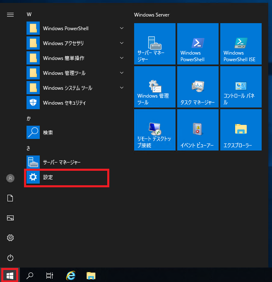Expand the Windows 簡単操作 folder chevron

[122, 58]
